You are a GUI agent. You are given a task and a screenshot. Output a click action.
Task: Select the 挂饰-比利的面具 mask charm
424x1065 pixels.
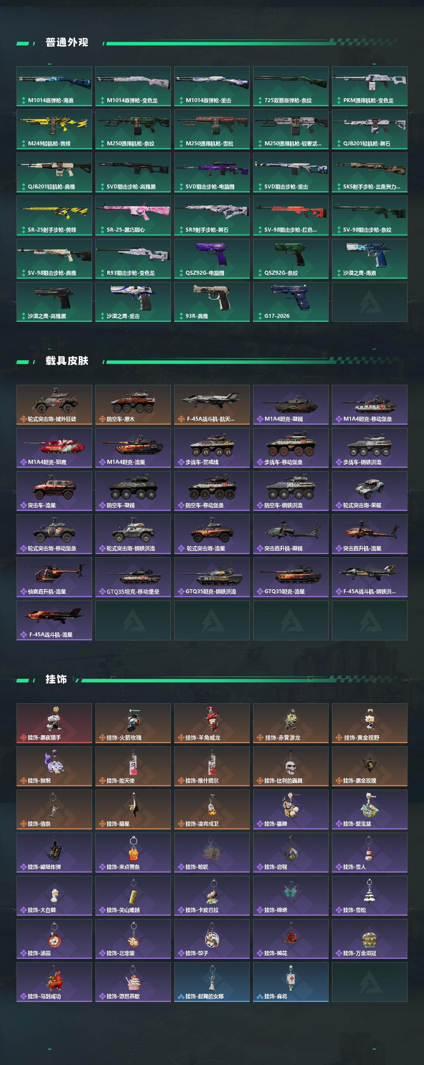pyautogui.click(x=291, y=766)
